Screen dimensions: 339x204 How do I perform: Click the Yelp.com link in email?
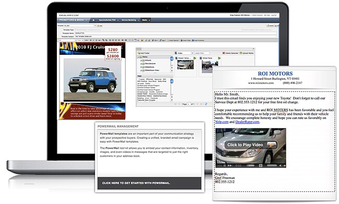222,122
